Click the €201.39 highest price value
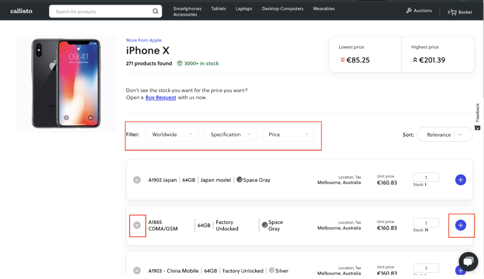 coord(432,60)
